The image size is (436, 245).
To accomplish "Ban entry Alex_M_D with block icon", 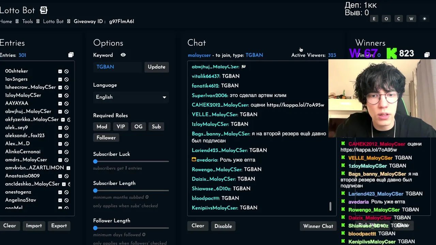I will tap(66, 144).
